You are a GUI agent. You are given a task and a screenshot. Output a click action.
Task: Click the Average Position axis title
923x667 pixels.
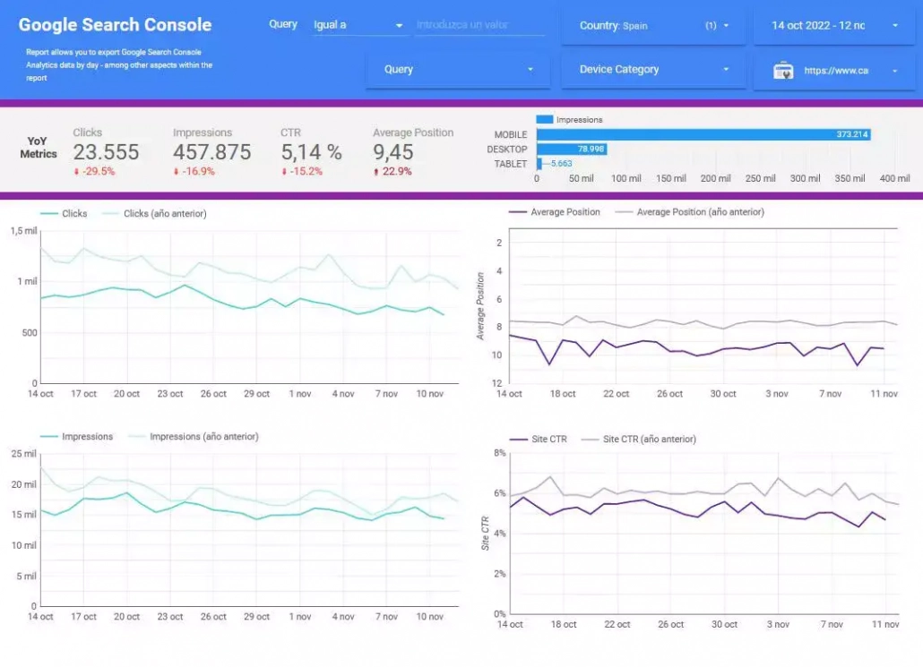[x=480, y=306]
